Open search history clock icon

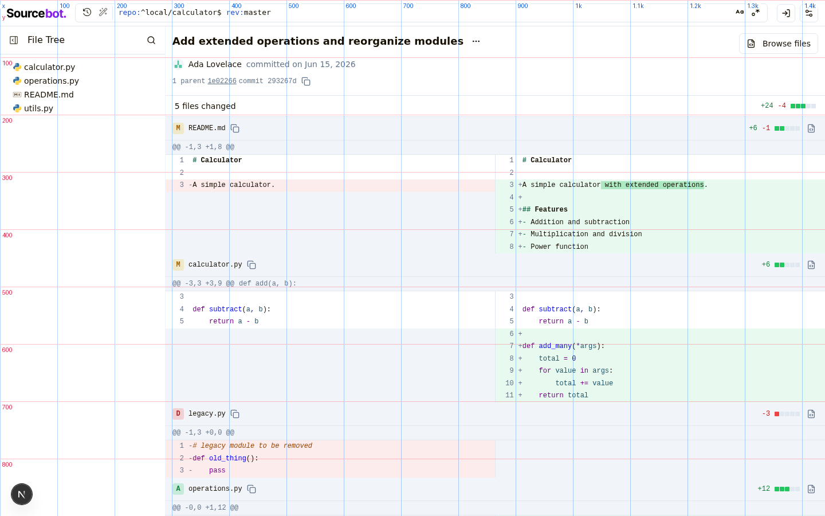[x=87, y=12]
